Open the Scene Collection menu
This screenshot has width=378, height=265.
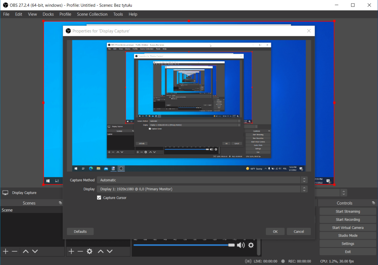point(92,14)
